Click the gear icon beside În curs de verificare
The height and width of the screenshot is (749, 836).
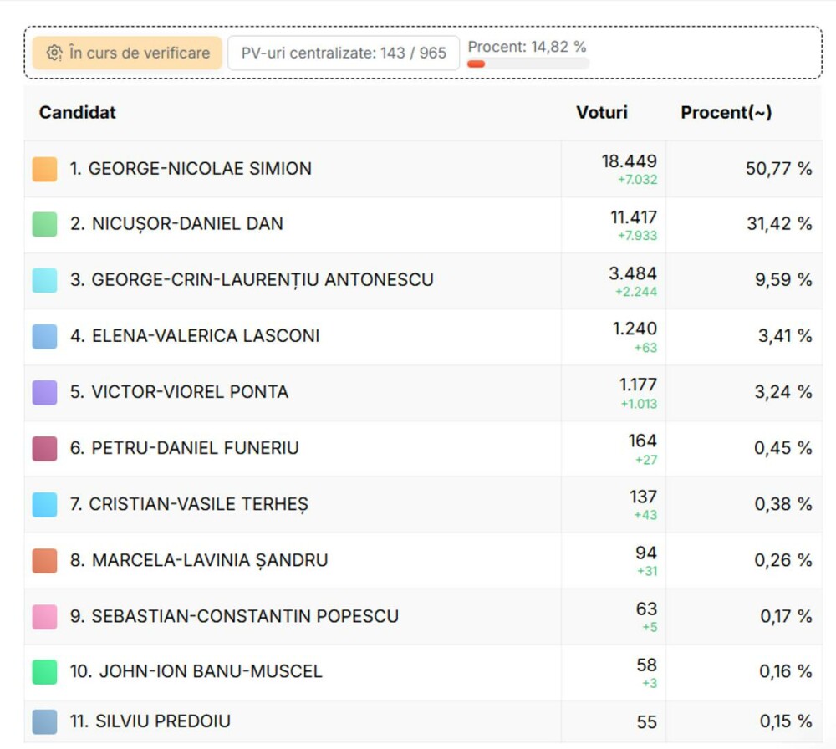click(54, 53)
